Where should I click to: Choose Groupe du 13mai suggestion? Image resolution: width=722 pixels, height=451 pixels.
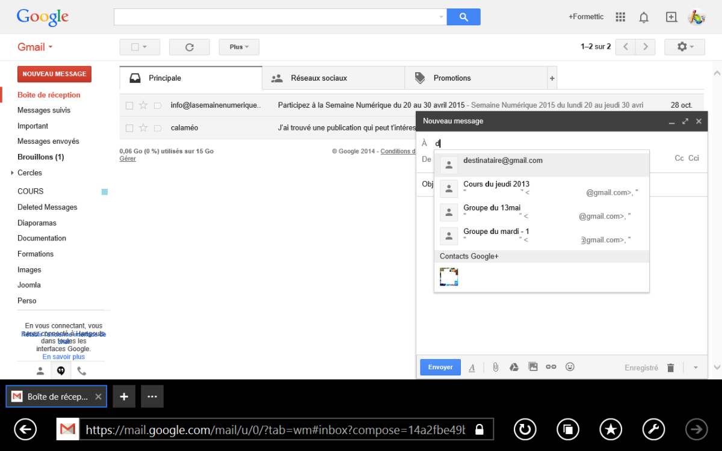pos(541,212)
